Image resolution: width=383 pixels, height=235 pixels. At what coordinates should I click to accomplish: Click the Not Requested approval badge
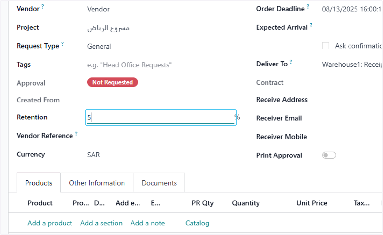[x=112, y=82]
